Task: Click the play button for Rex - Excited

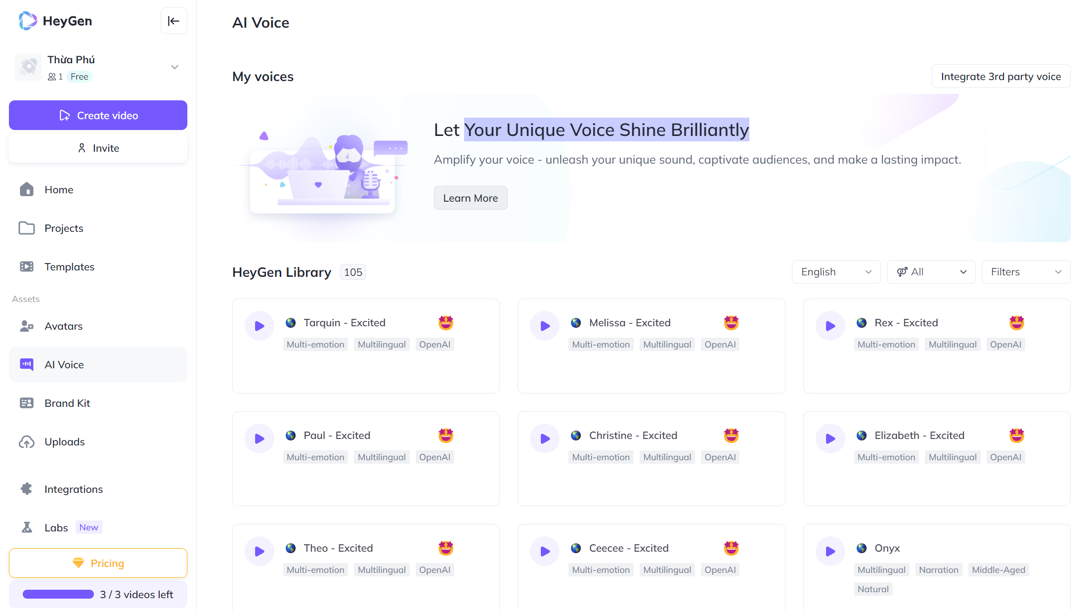Action: tap(831, 326)
